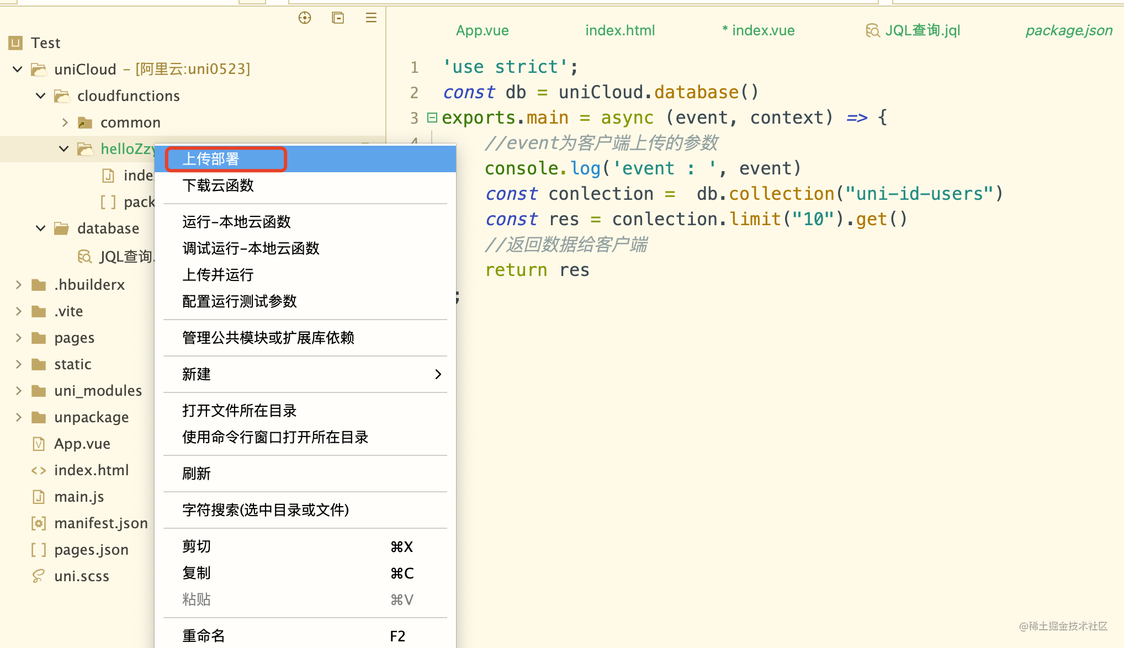Collapse the uniCloud tree node
The height and width of the screenshot is (648, 1124).
[x=18, y=69]
